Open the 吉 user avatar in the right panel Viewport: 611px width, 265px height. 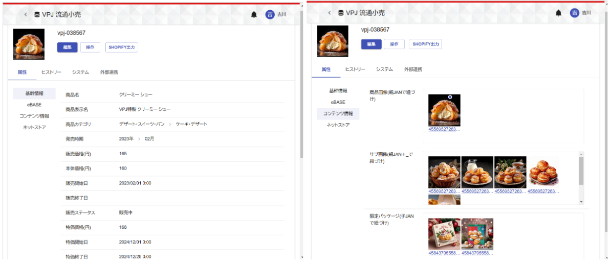(574, 13)
